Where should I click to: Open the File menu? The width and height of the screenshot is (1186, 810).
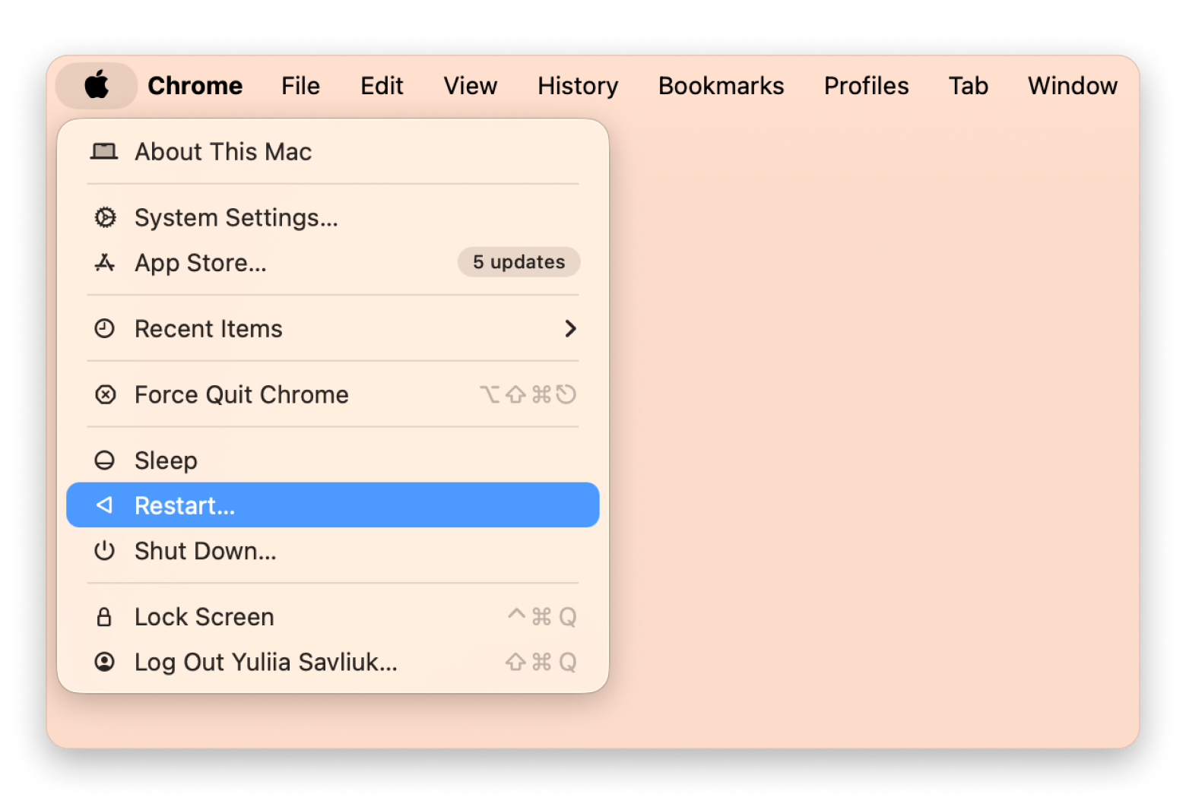(300, 86)
